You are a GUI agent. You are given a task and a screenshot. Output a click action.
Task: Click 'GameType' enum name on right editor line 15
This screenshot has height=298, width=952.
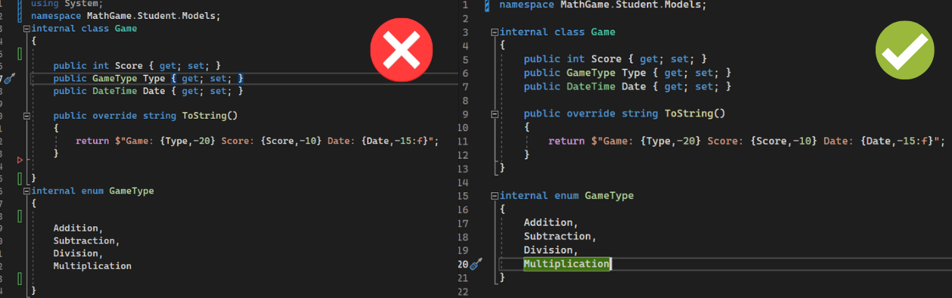609,196
